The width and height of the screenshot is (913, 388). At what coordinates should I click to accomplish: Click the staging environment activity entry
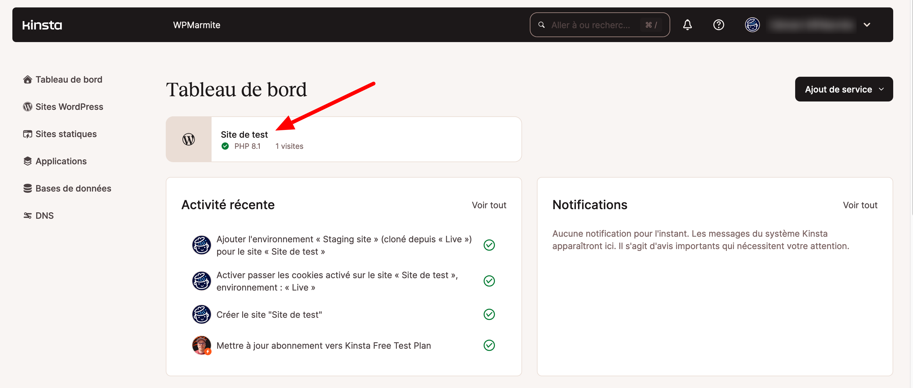pos(344,245)
